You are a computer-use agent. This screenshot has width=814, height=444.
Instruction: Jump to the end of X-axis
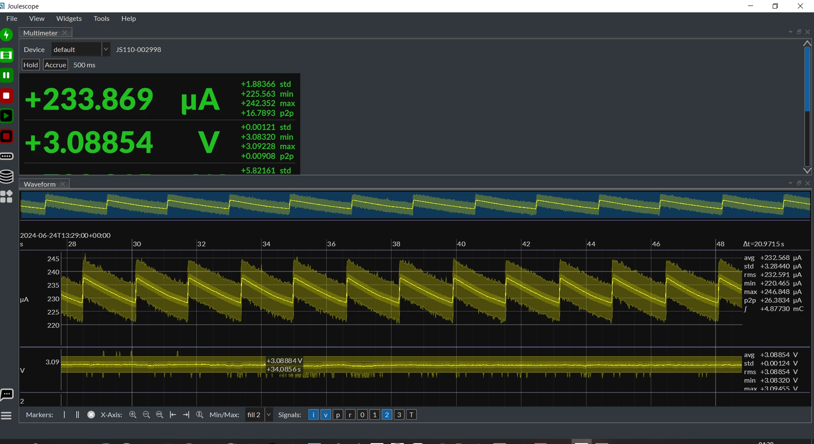click(x=186, y=415)
